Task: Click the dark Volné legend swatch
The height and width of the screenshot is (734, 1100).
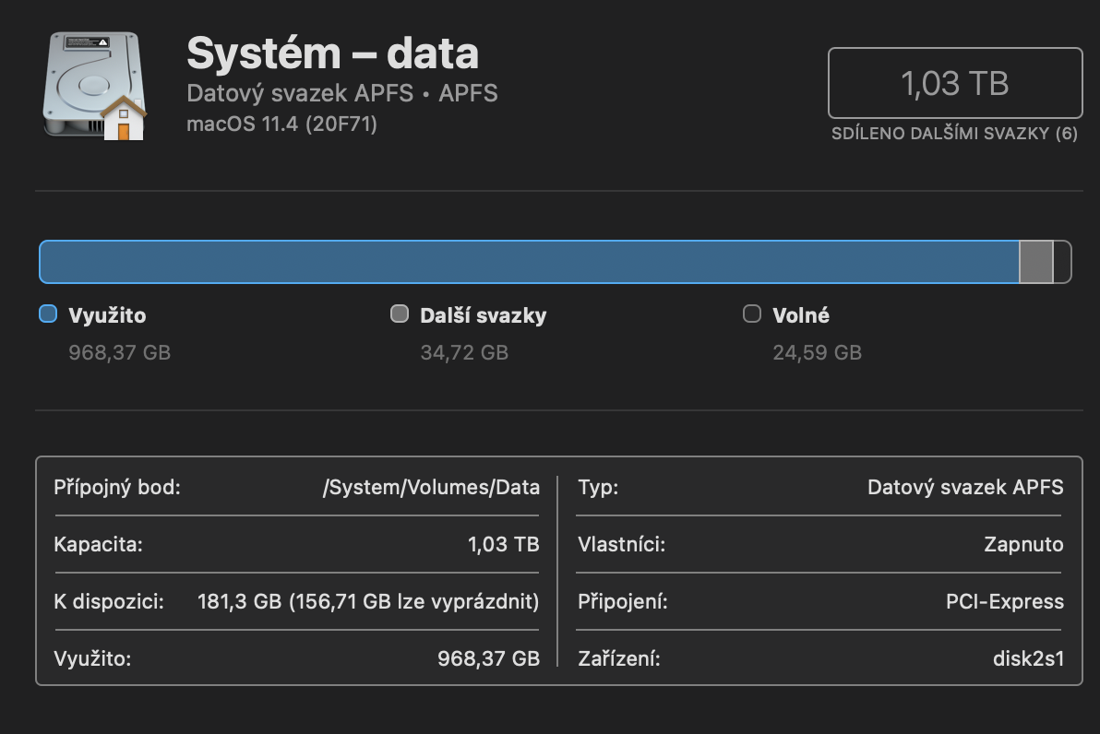Action: click(x=752, y=314)
